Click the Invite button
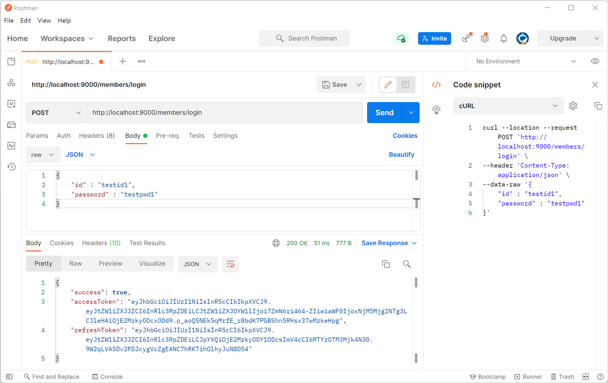The width and height of the screenshot is (608, 383). point(434,38)
